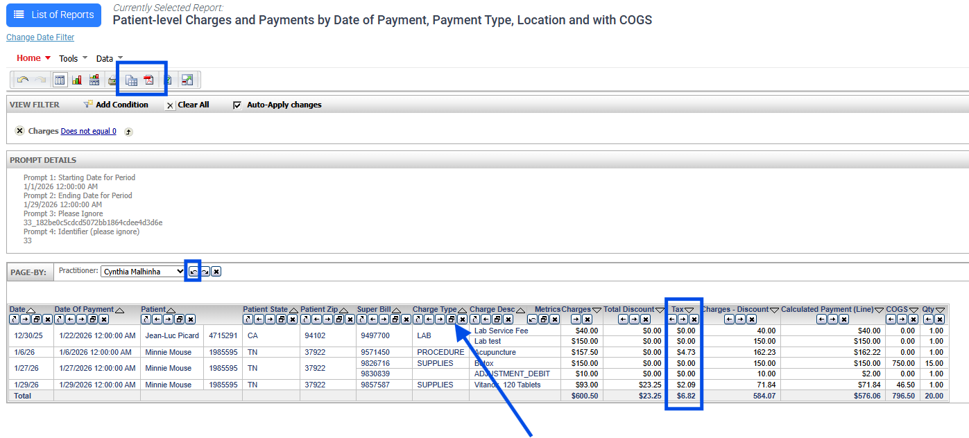Move Practitioner page-by to rows icon

coord(194,271)
